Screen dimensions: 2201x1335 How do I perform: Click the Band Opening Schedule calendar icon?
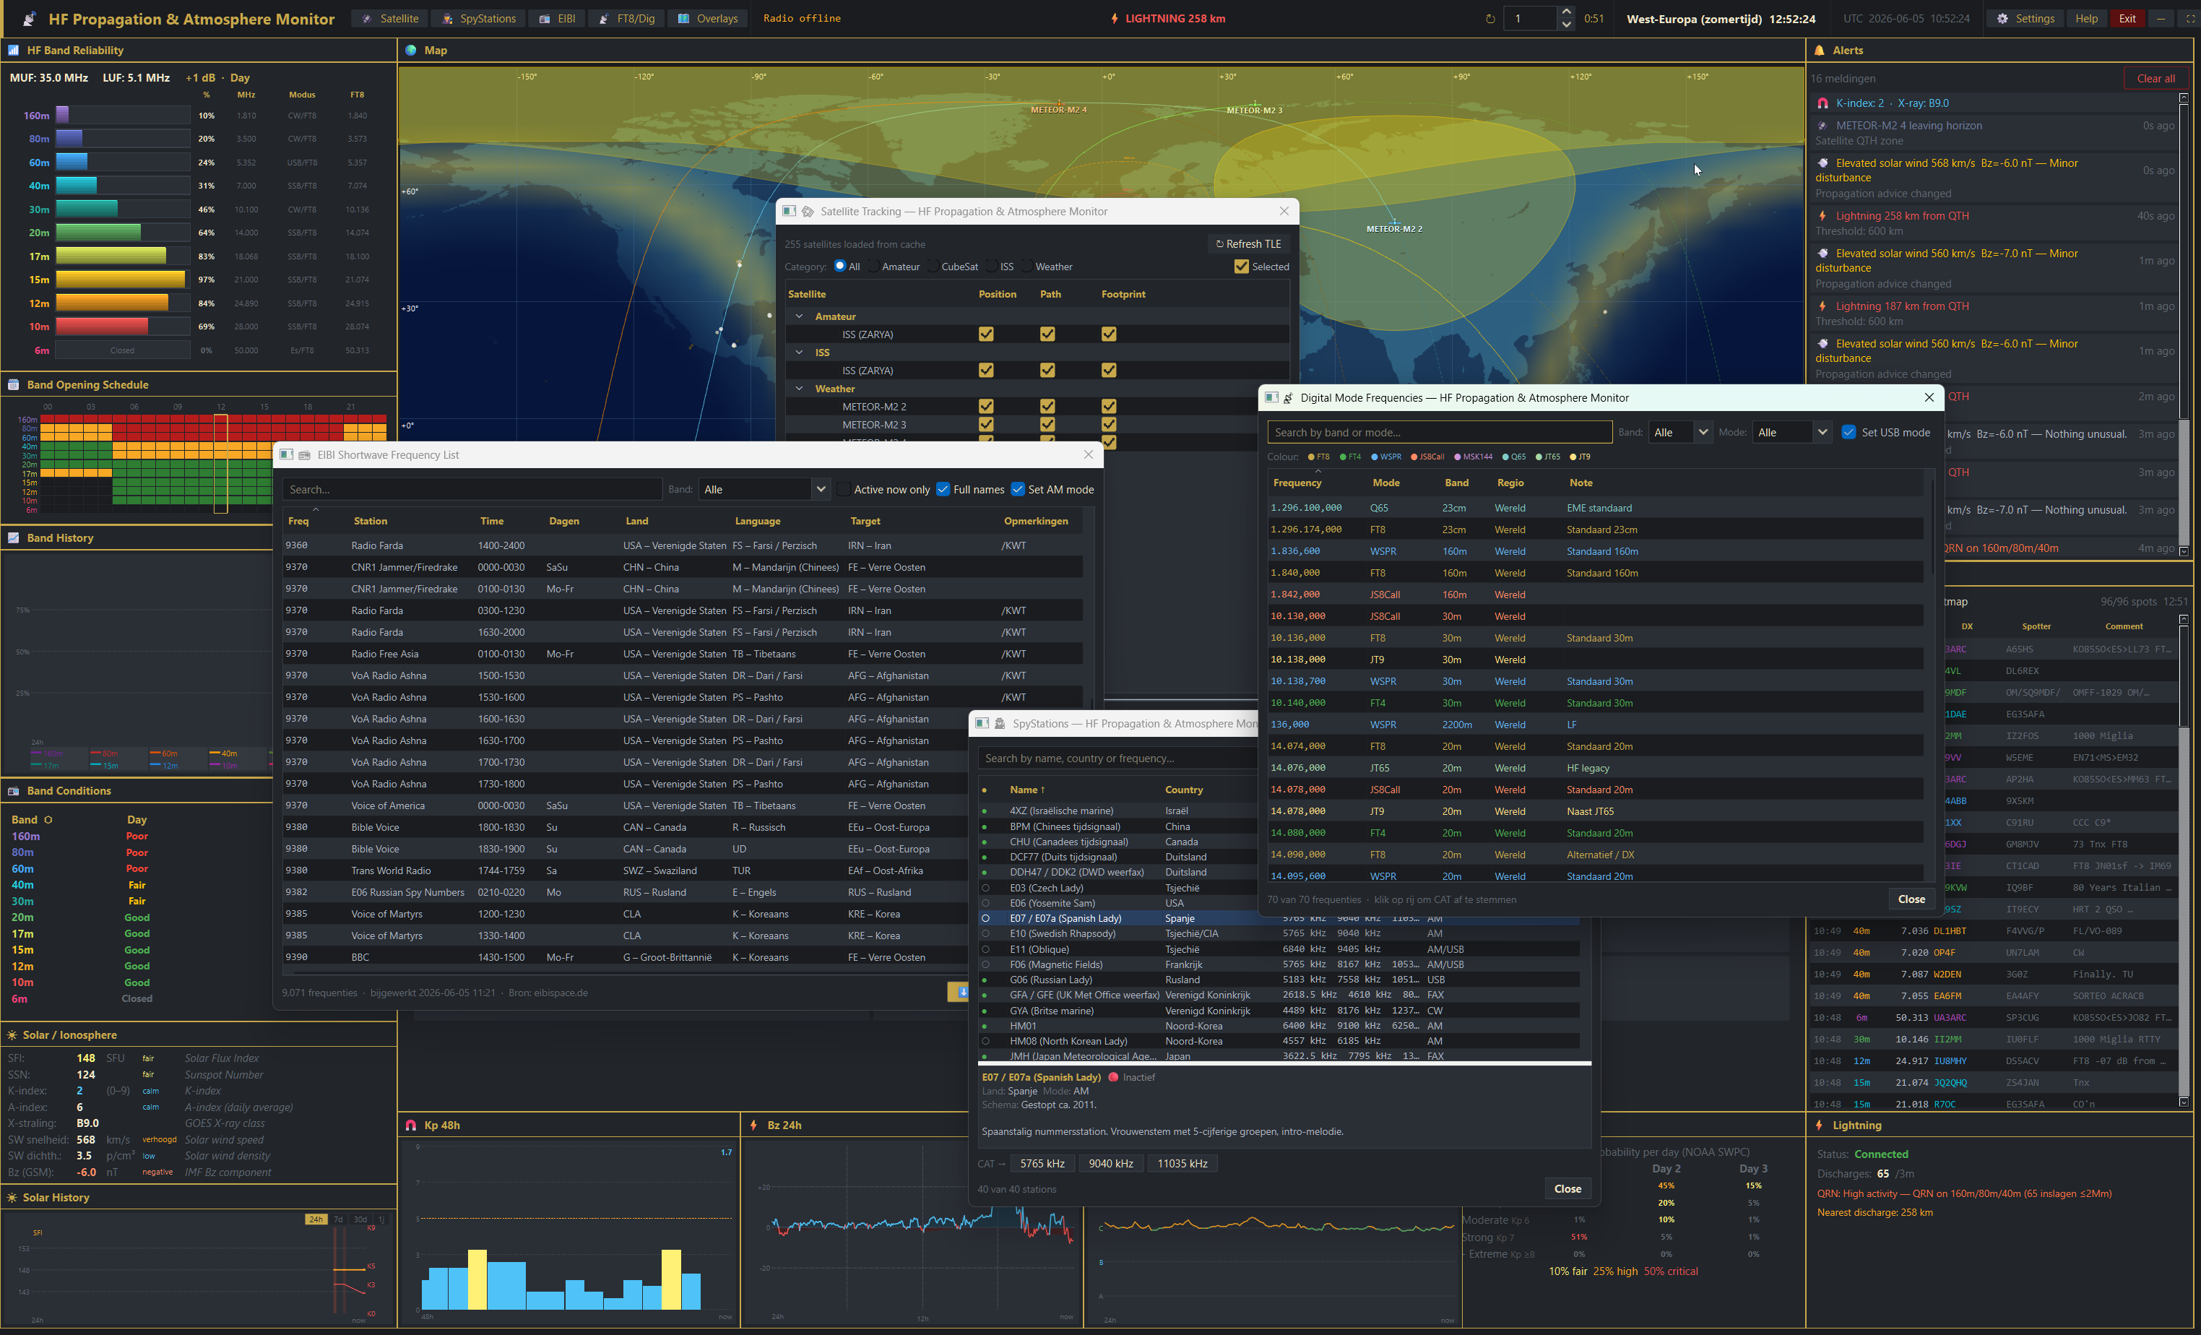pos(14,385)
